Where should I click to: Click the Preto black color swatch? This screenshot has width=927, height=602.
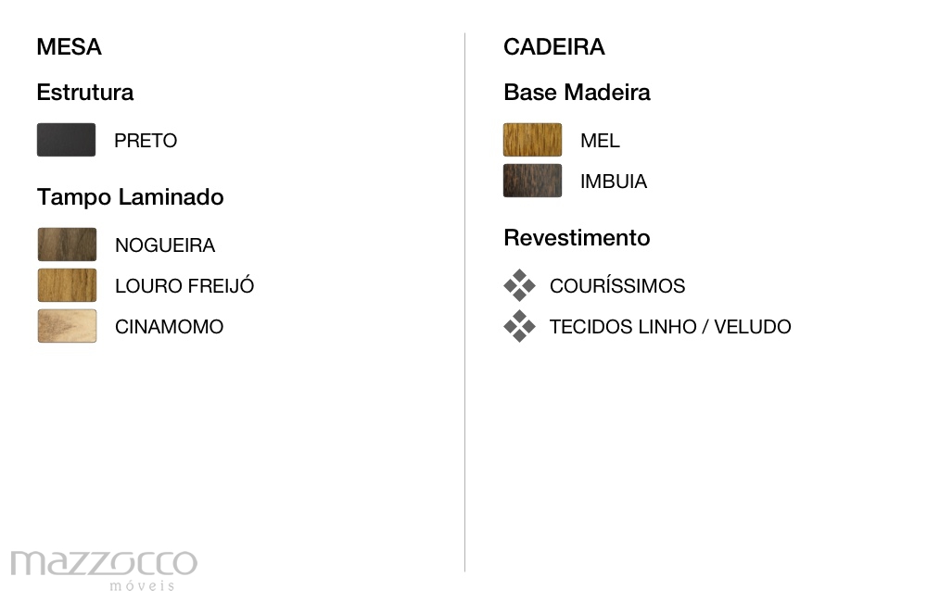(x=66, y=140)
